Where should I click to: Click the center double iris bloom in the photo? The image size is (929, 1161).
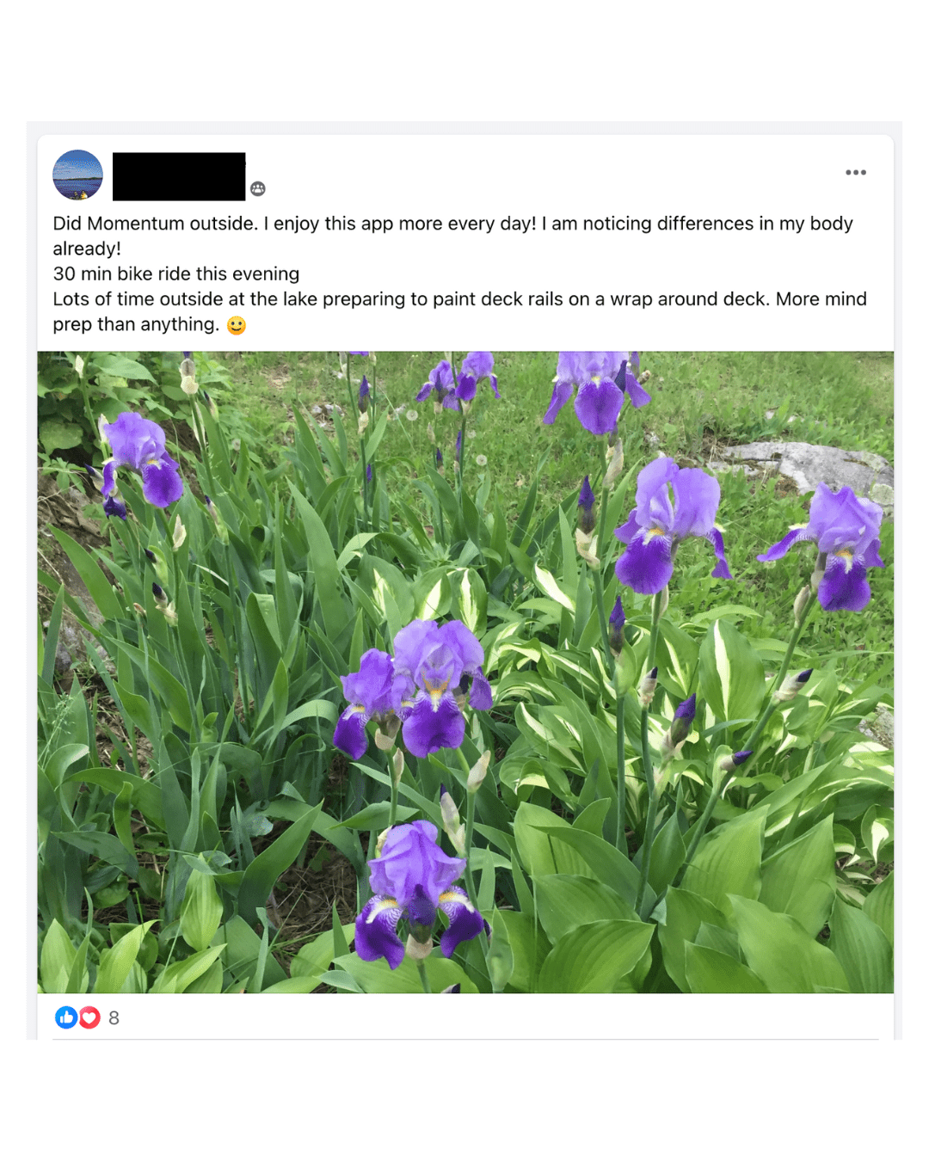pos(415,688)
